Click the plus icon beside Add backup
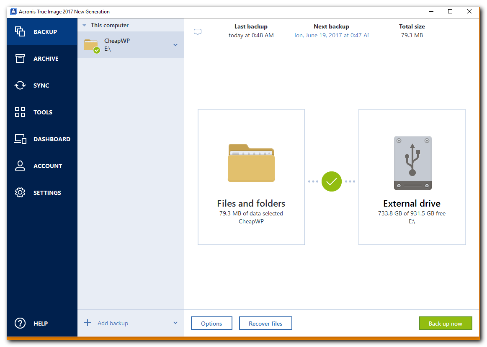The height and width of the screenshot is (347, 487). [88, 323]
